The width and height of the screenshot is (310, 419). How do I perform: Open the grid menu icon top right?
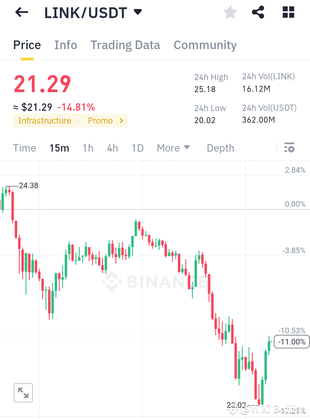tap(288, 12)
